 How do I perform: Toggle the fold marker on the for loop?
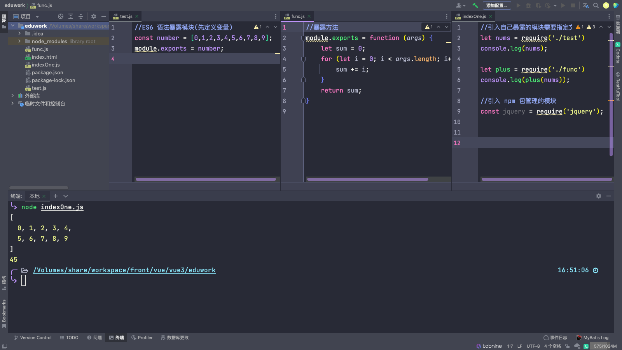click(303, 59)
